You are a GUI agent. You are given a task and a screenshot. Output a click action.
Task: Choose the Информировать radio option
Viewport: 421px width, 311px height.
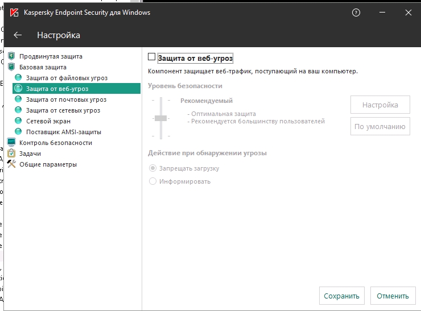(x=152, y=181)
